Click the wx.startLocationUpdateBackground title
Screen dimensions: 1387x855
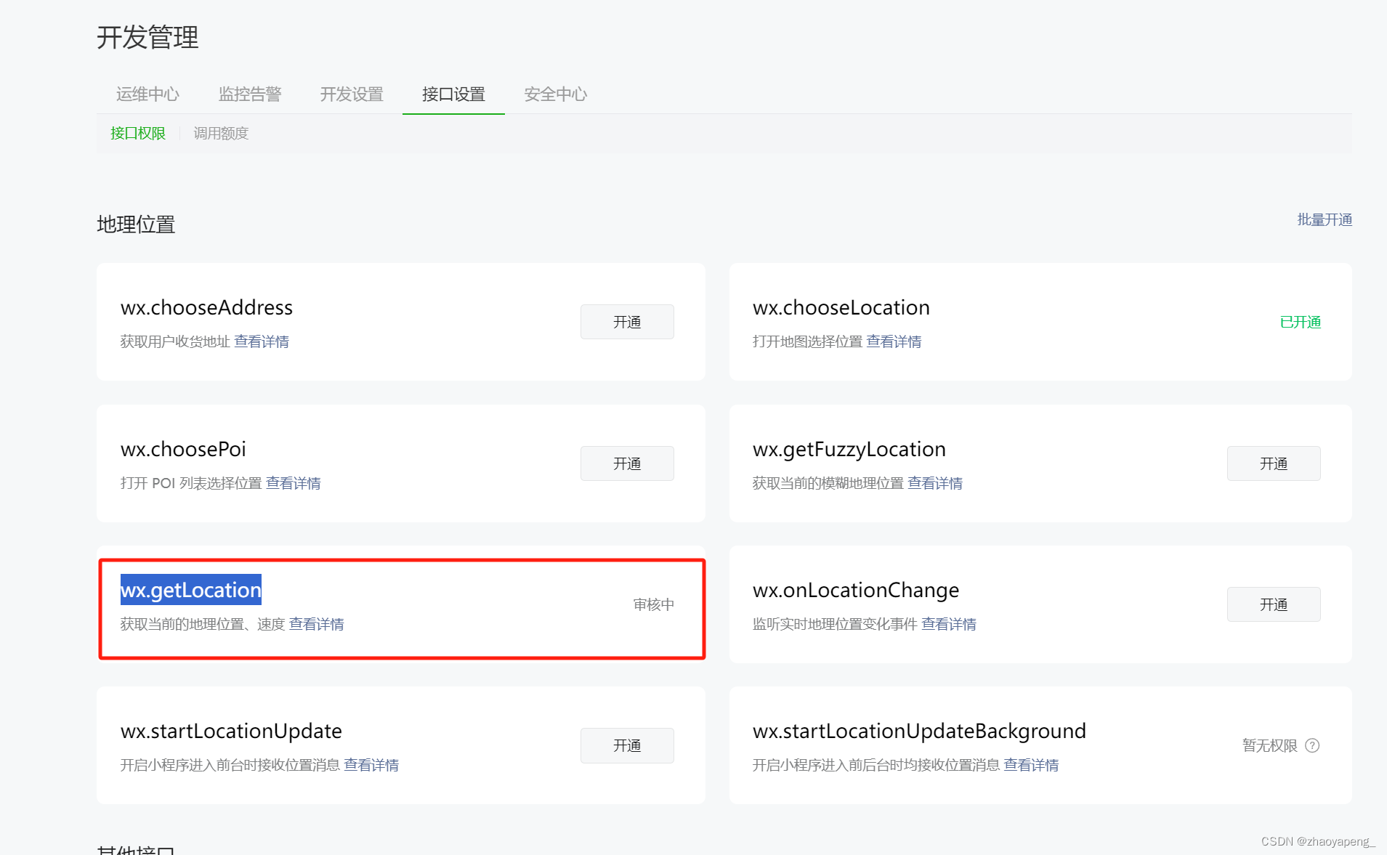919,731
